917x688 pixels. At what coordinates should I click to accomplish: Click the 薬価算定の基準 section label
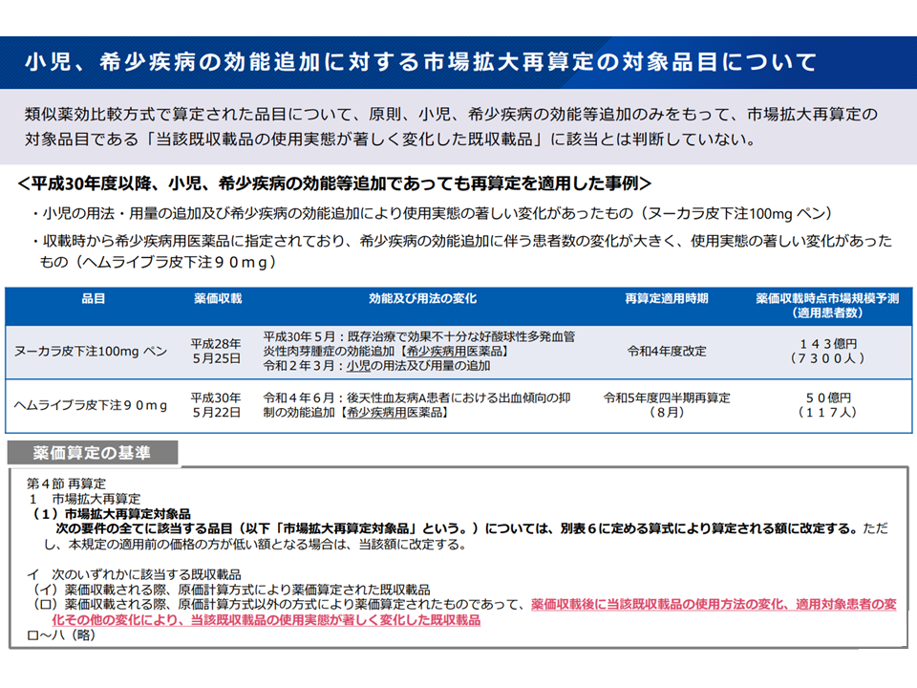tap(92, 451)
